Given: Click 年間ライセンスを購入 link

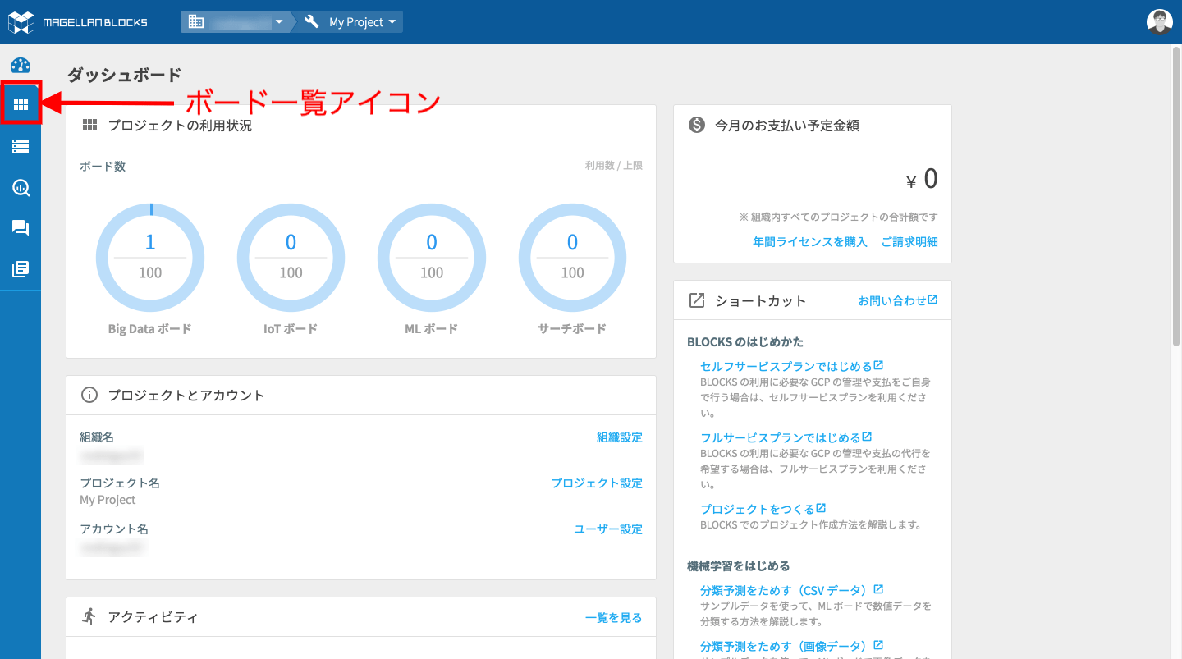Looking at the screenshot, I should (x=810, y=242).
